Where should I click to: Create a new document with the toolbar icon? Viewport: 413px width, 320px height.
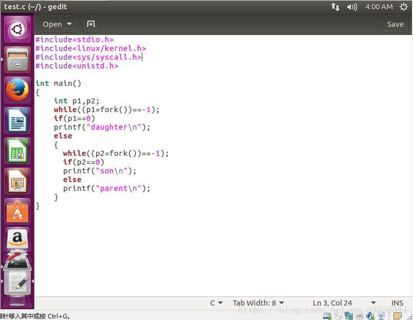click(91, 24)
